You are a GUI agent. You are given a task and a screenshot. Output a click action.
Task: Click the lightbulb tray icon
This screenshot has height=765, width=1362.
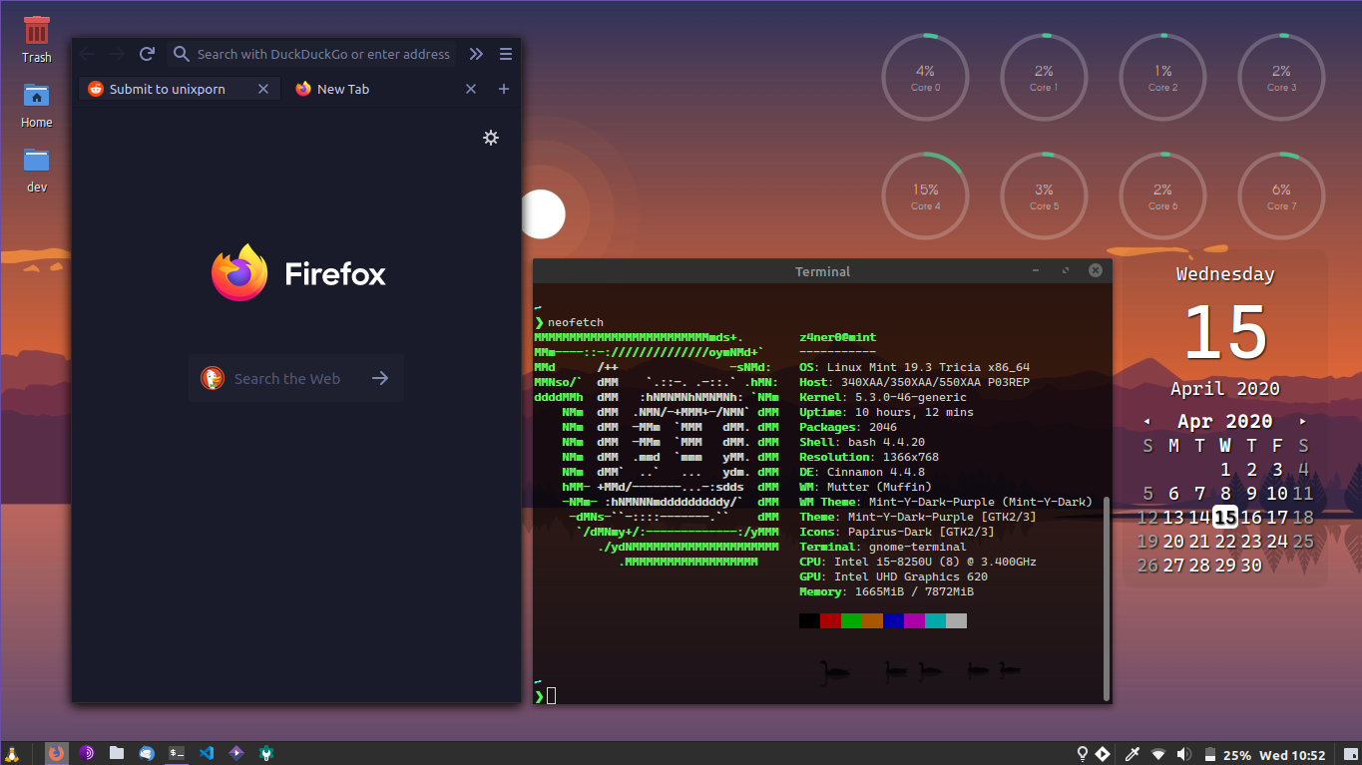[x=1081, y=754]
